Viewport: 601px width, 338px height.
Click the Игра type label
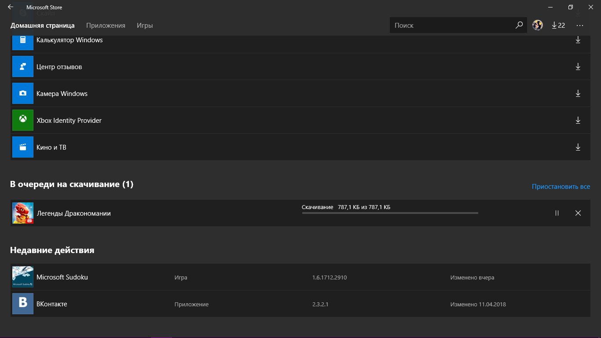tap(181, 278)
